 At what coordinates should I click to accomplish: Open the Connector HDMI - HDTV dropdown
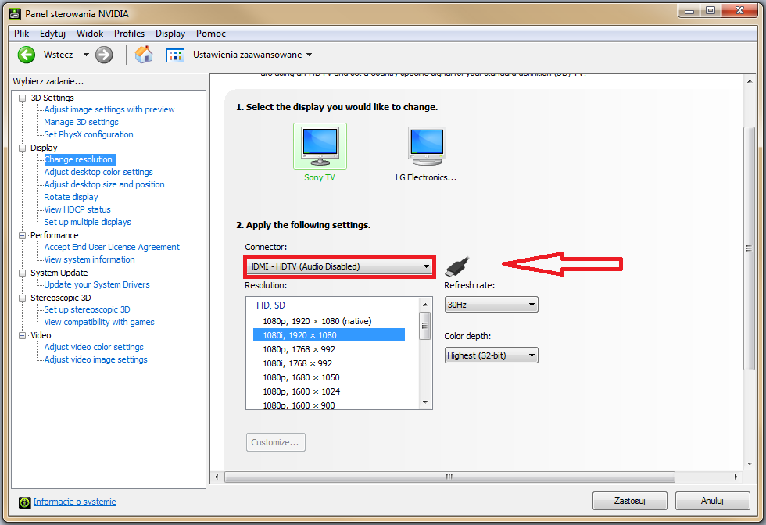click(338, 266)
